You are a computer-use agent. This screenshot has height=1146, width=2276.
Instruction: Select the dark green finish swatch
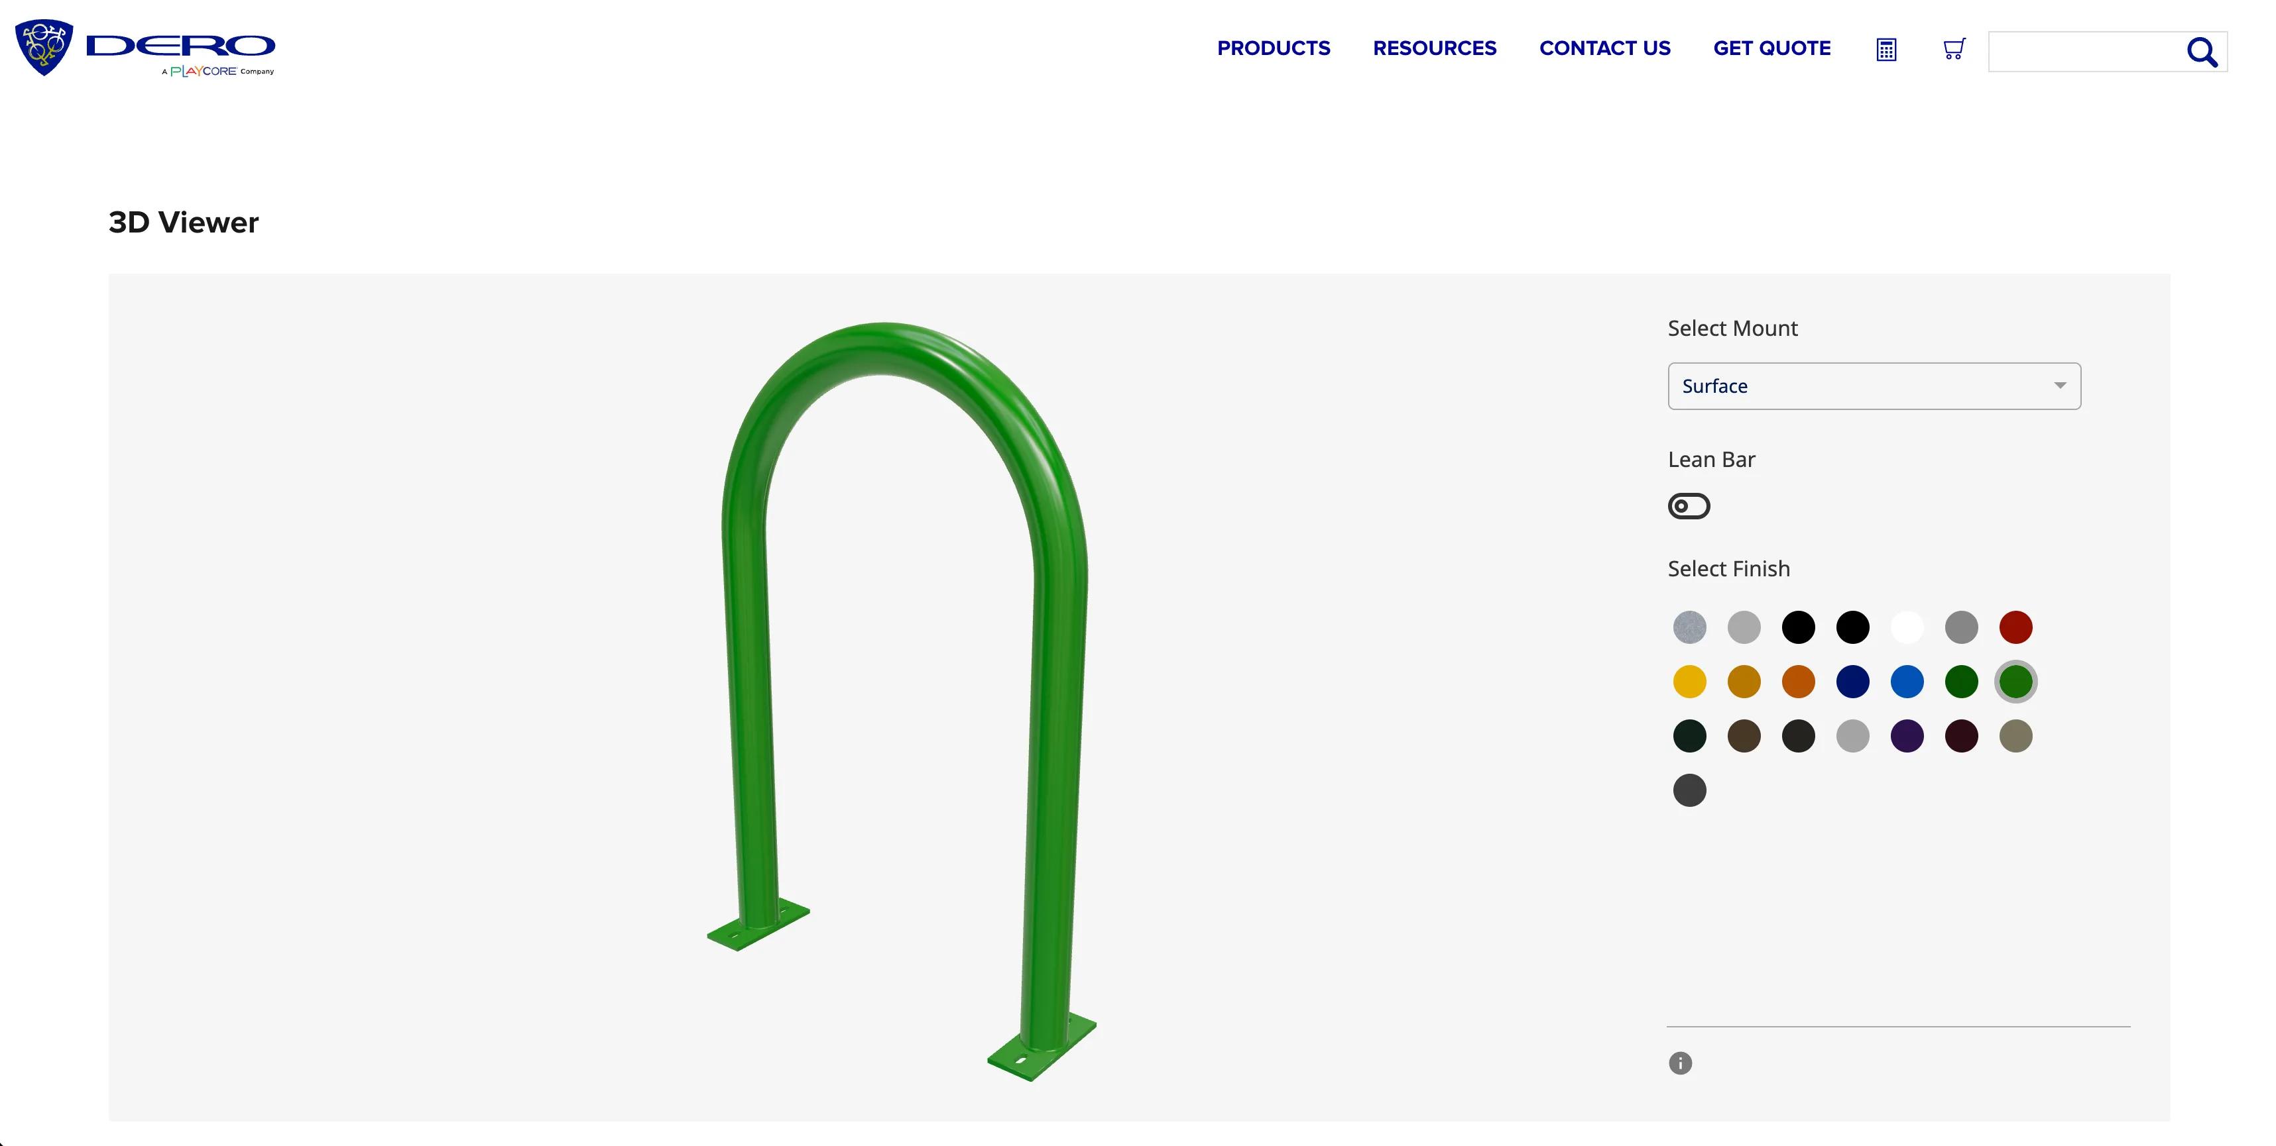1962,682
